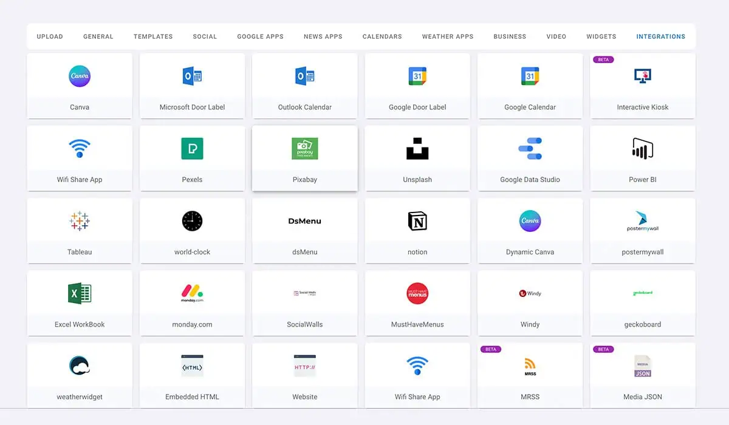Viewport: 729px width, 425px height.
Task: Open the Google Data Studio icon
Action: coord(530,149)
